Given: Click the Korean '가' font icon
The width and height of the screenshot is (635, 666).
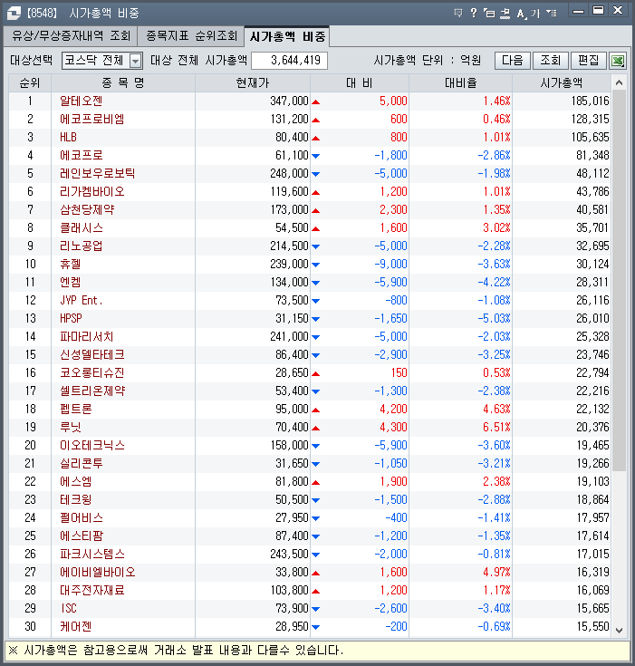Looking at the screenshot, I should 534,14.
